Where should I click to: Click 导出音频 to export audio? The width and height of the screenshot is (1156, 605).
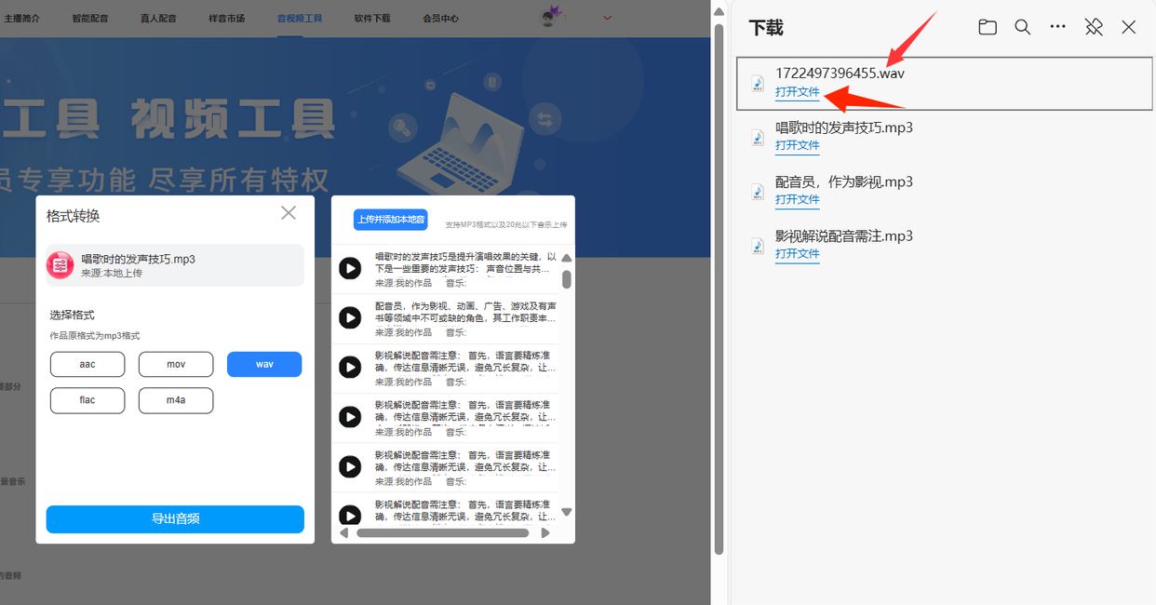coord(174,519)
